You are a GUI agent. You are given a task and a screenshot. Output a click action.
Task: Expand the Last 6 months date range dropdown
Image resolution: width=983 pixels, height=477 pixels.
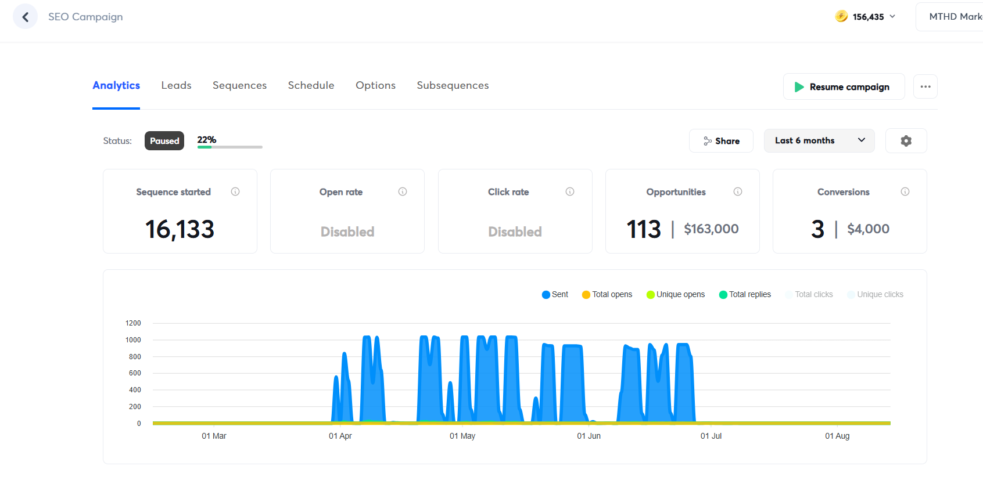[x=819, y=141]
